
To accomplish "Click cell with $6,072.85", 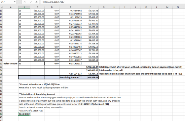I will click(90, 27).
